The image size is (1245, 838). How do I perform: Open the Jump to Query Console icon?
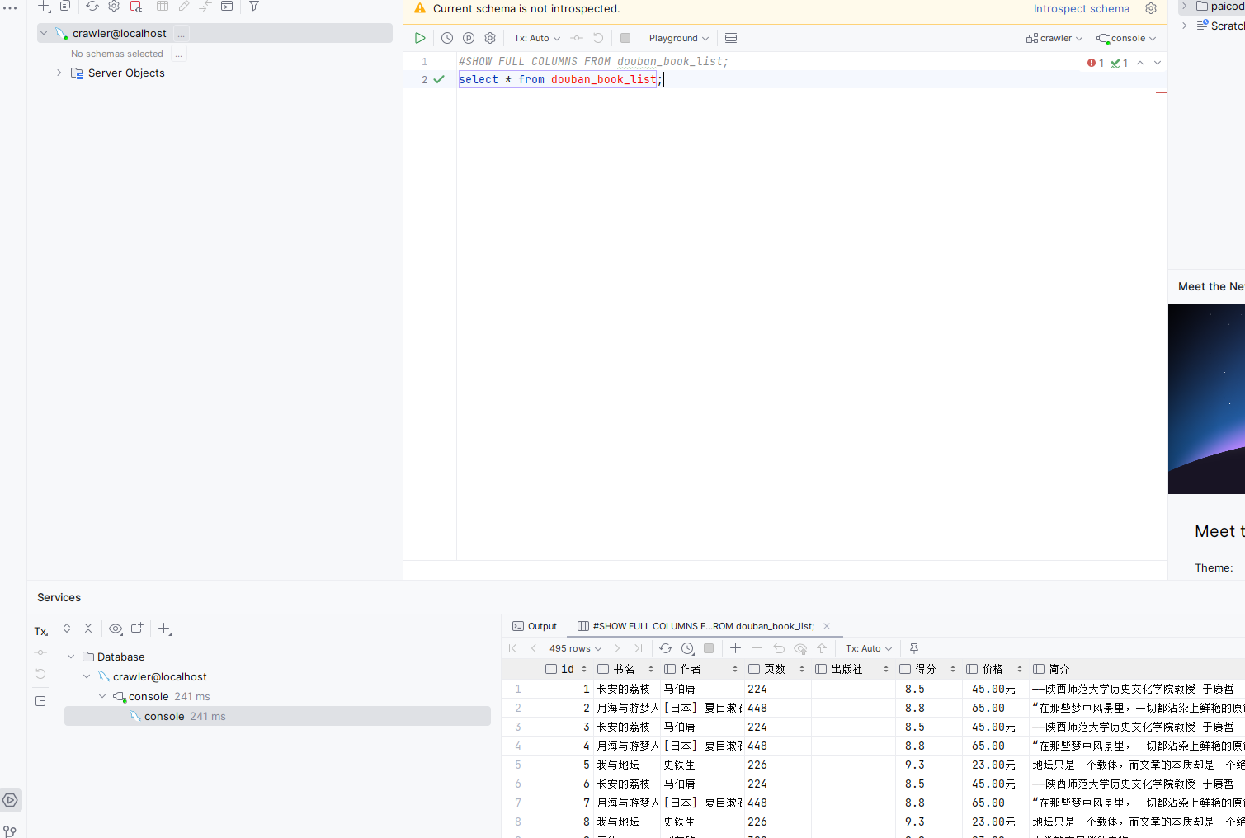[x=227, y=6]
